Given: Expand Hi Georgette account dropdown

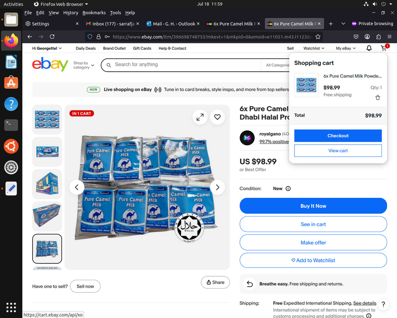Looking at the screenshot, I should pos(47,49).
